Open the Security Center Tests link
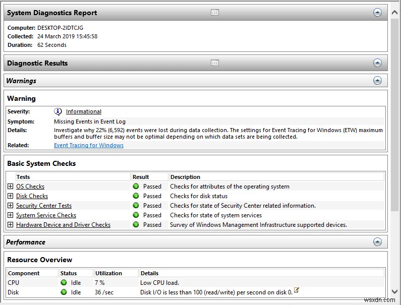Image resolution: width=401 pixels, height=305 pixels. tap(44, 206)
